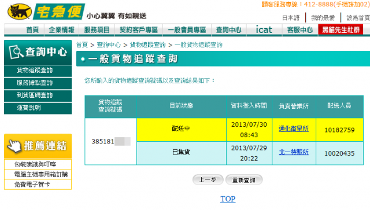Click 一般貨物追蹤查詢 in the breadcrumb

[x=198, y=45]
